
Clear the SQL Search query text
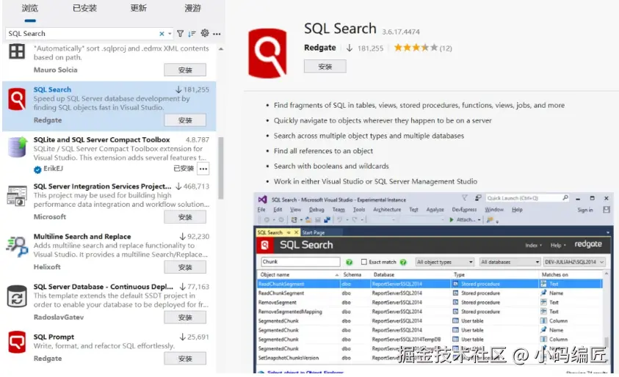click(162, 34)
